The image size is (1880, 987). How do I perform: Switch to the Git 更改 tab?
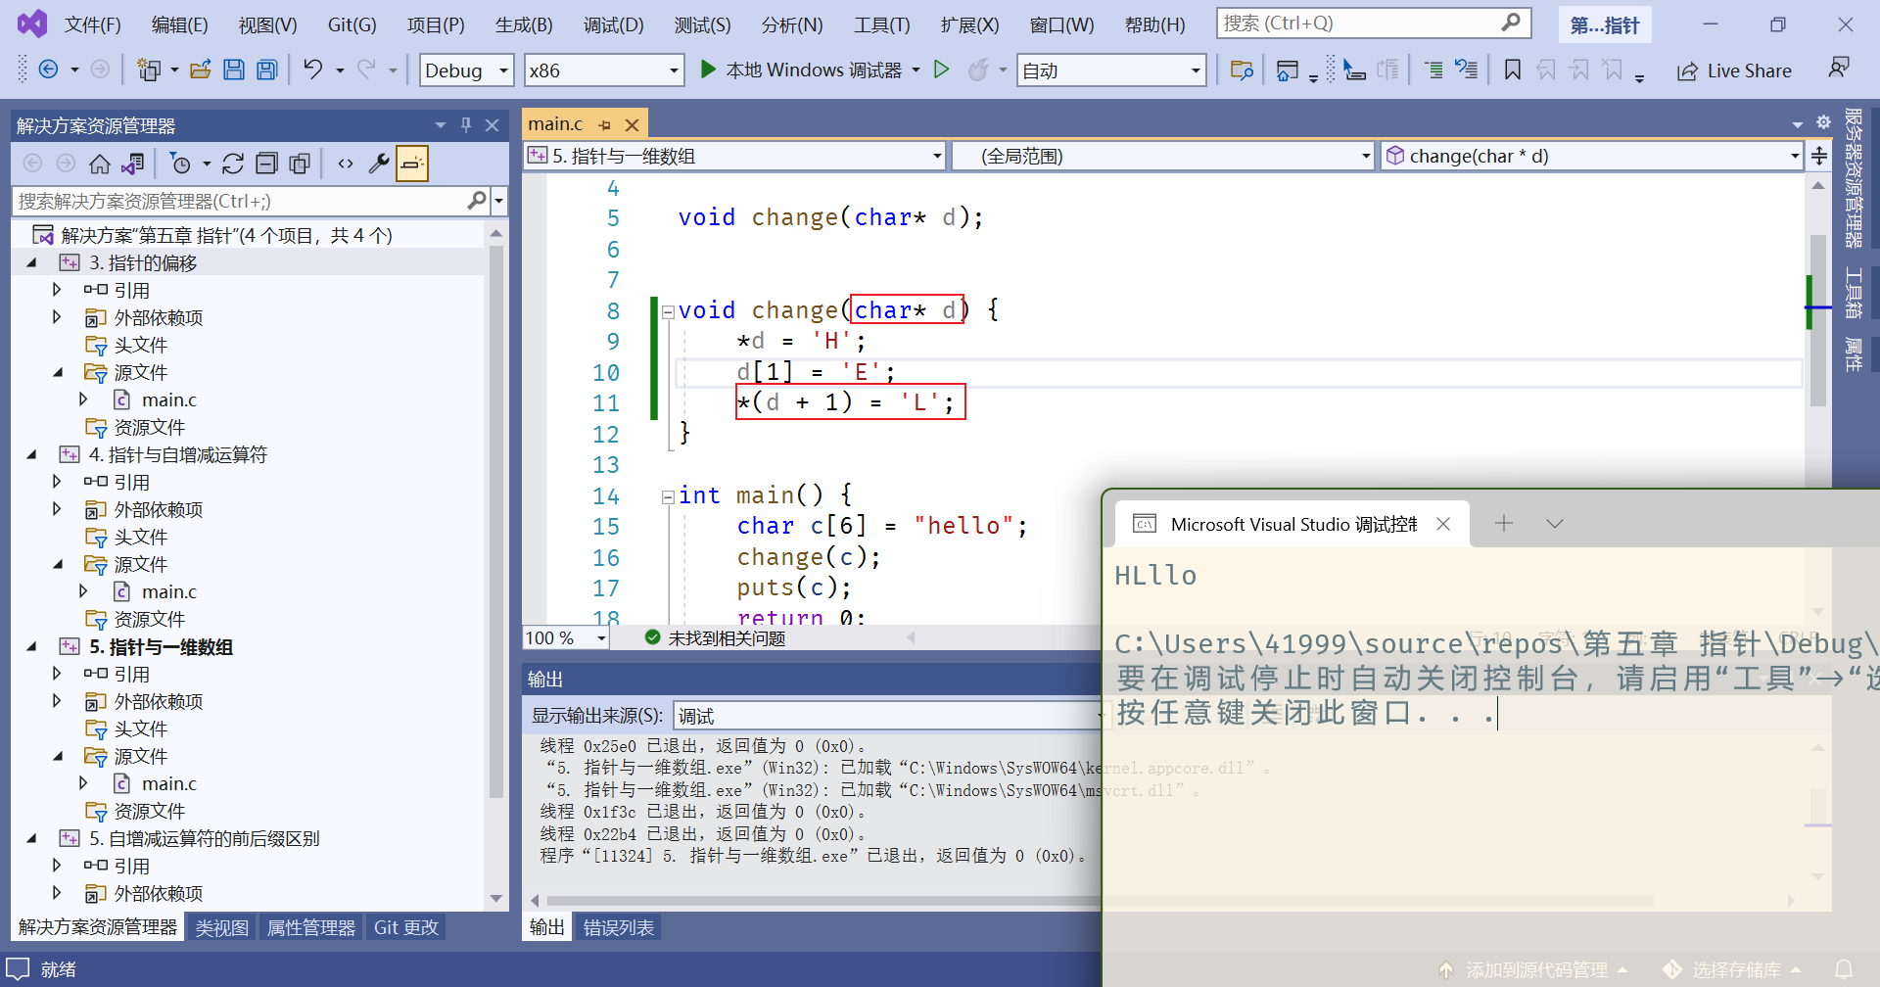tap(406, 927)
